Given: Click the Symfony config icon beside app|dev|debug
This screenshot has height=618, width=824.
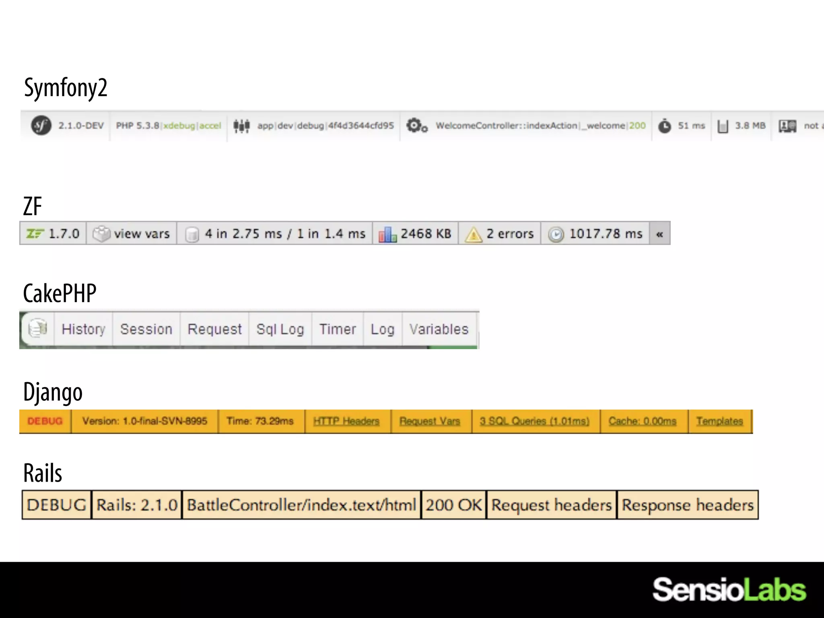Looking at the screenshot, I should (x=241, y=126).
